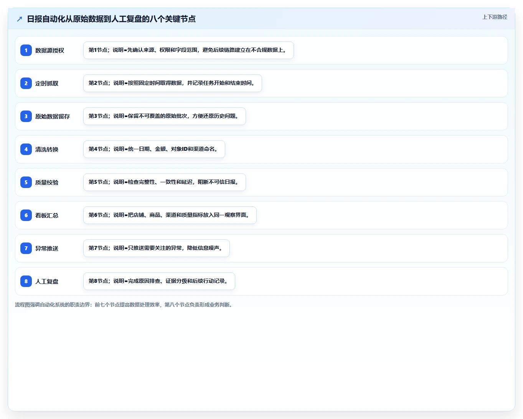This screenshot has width=523, height=419.
Task: Select the 人工复盘 node label
Action: pyautogui.click(x=47, y=281)
